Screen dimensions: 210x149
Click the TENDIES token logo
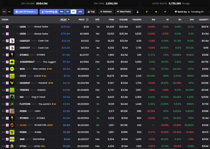pyautogui.click(x=12, y=90)
